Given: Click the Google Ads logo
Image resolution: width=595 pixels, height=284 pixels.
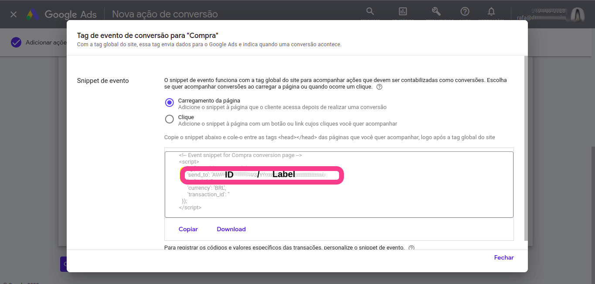Looking at the screenshot, I should point(61,14).
